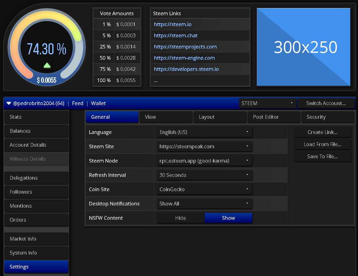This screenshot has width=358, height=276.
Task: Switch to the Layout settings tab
Action: [x=220, y=117]
